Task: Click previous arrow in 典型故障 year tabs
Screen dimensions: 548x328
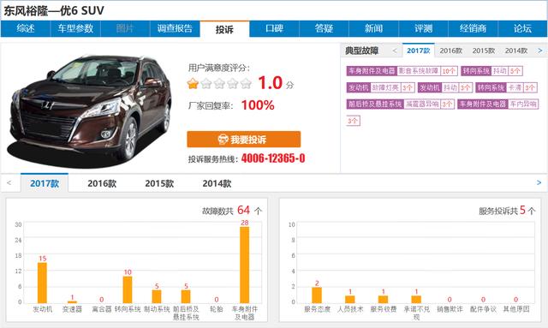Action: click(x=395, y=51)
